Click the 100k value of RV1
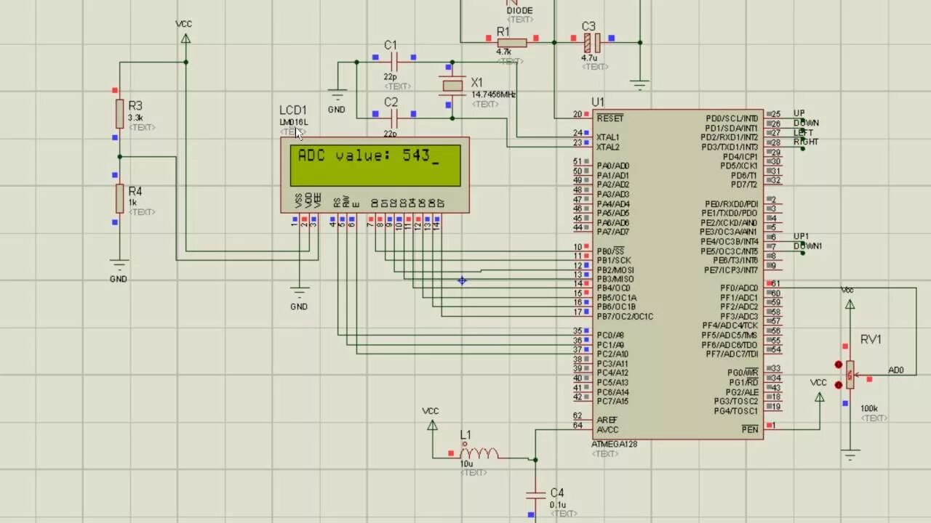Screen dimensions: 931x523 (x=868, y=409)
